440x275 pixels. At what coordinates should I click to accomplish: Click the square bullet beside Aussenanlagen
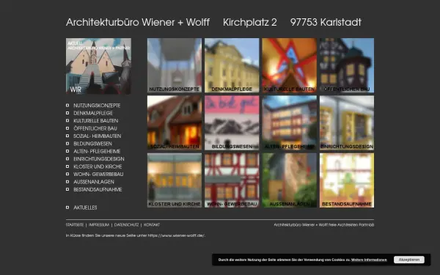67,182
